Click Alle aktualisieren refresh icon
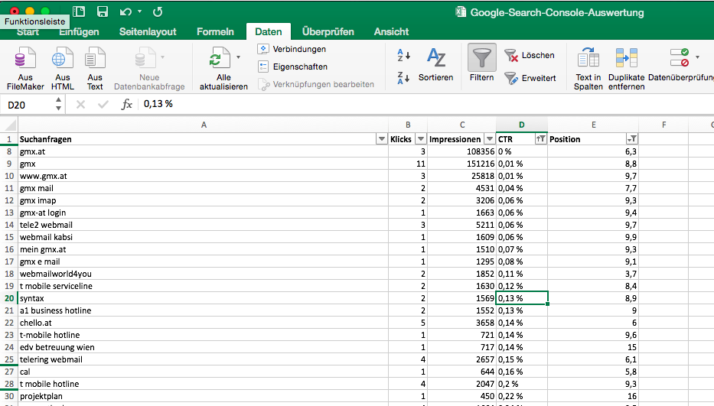Screen dimensions: 714x406 (220, 59)
